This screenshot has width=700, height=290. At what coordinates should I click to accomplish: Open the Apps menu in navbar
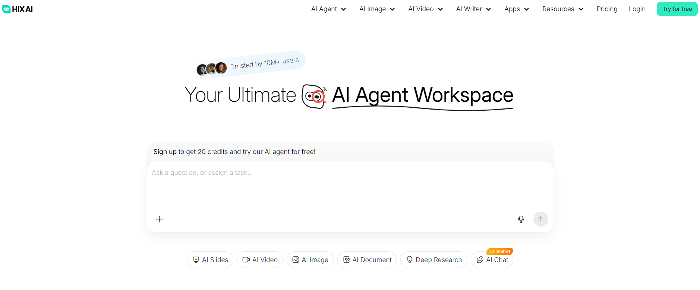click(x=516, y=9)
